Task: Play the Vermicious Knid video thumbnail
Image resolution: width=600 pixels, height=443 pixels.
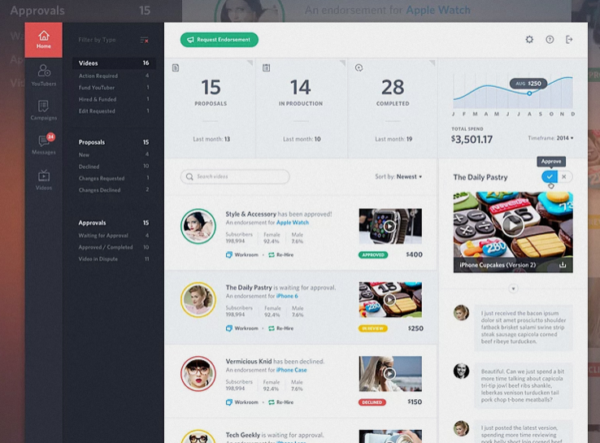Action: click(x=390, y=374)
